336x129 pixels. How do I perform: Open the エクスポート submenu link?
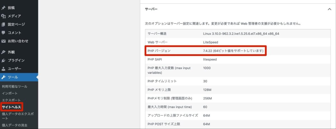[x=11, y=100]
